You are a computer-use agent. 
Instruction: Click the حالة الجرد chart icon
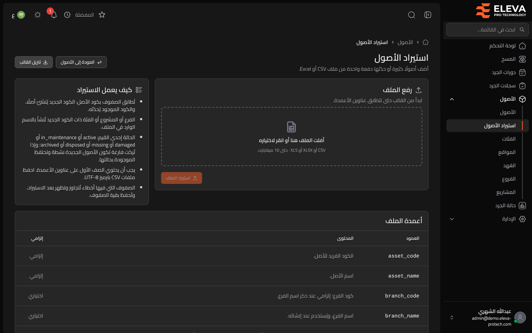pos(522,206)
